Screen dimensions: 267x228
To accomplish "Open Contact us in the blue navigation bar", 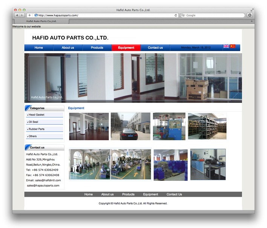I will tap(155, 47).
